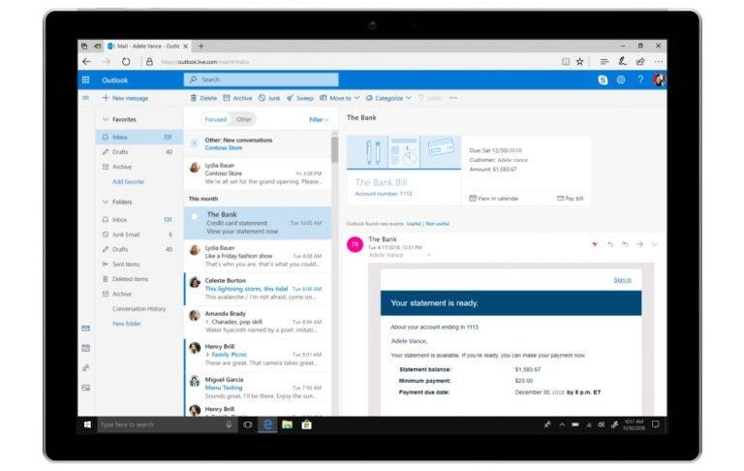Viewport: 744px width, 471px height.
Task: Switch the inbox to Other
Action: (244, 119)
